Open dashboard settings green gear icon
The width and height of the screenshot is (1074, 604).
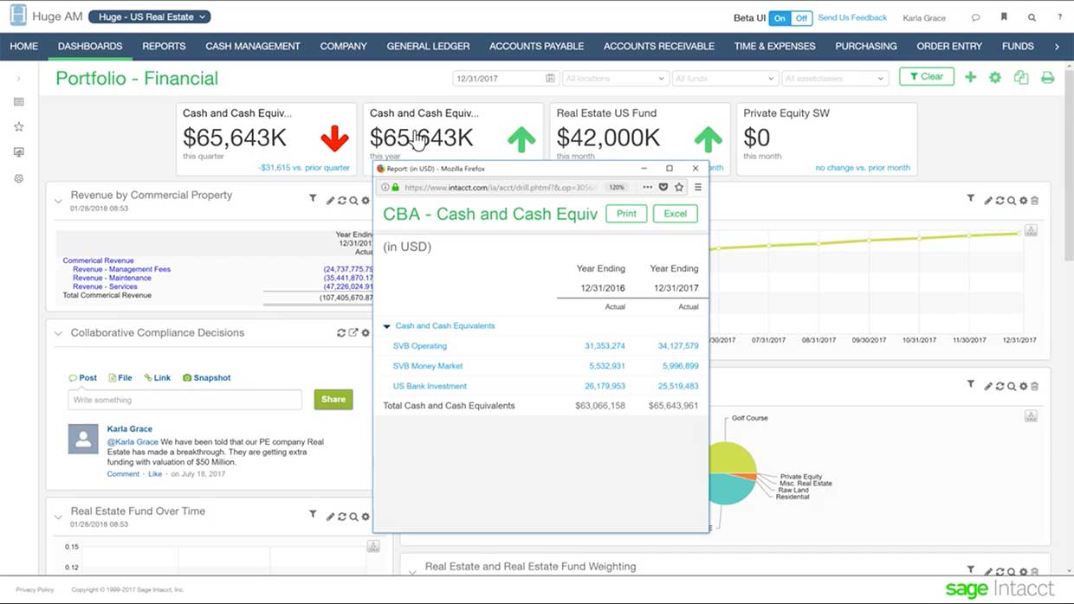pyautogui.click(x=995, y=77)
